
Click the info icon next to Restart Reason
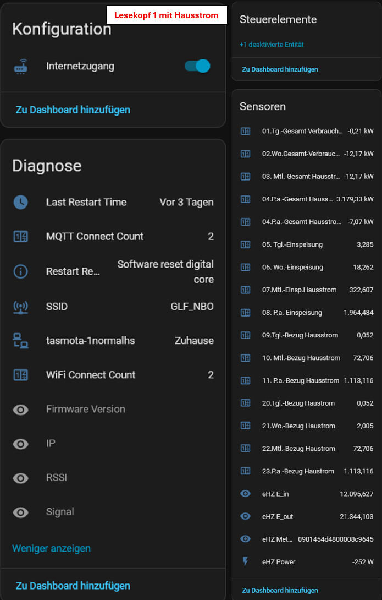20,271
